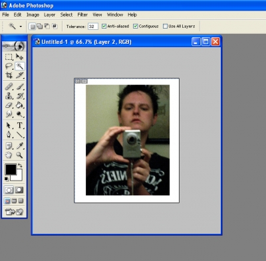The height and width of the screenshot is (261, 266).
Task: Click the black foreground color swatch
Action: pyautogui.click(x=11, y=169)
